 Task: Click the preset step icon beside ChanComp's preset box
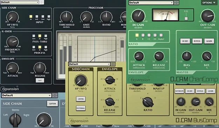[x=177, y=3]
